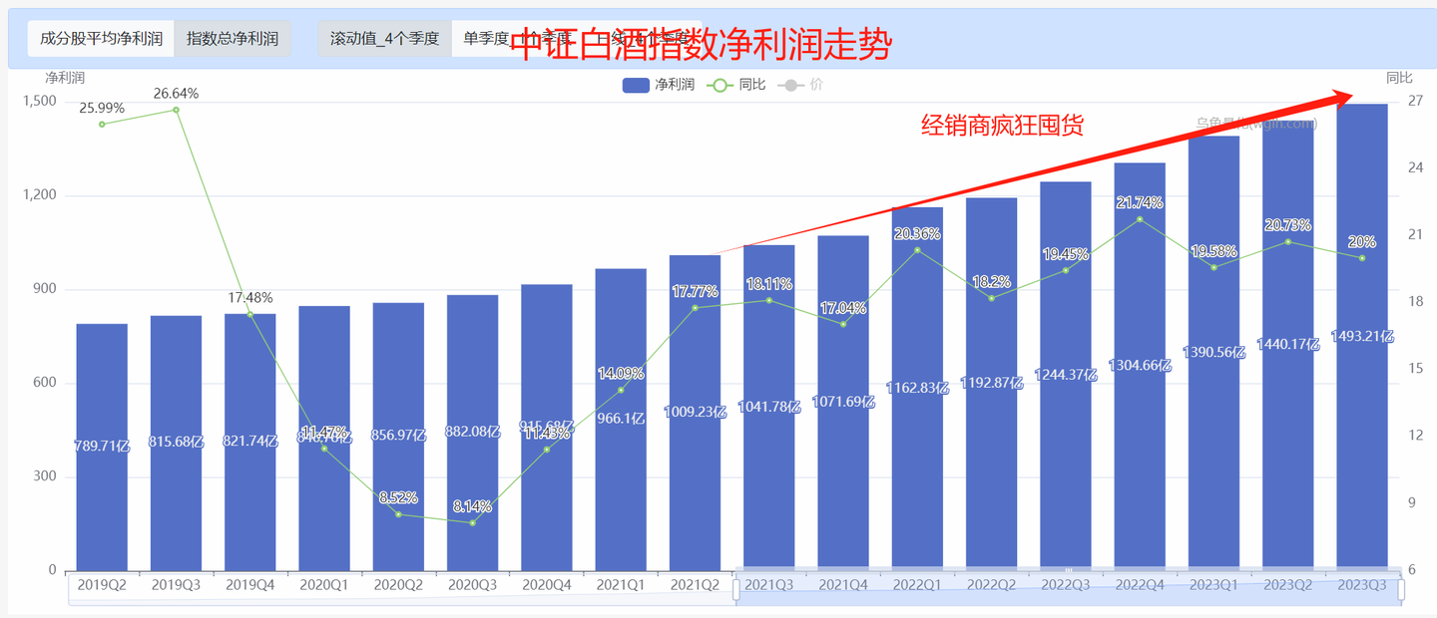Switch to 成分股平均净利润 tab
This screenshot has height=618, width=1437.
[101, 39]
